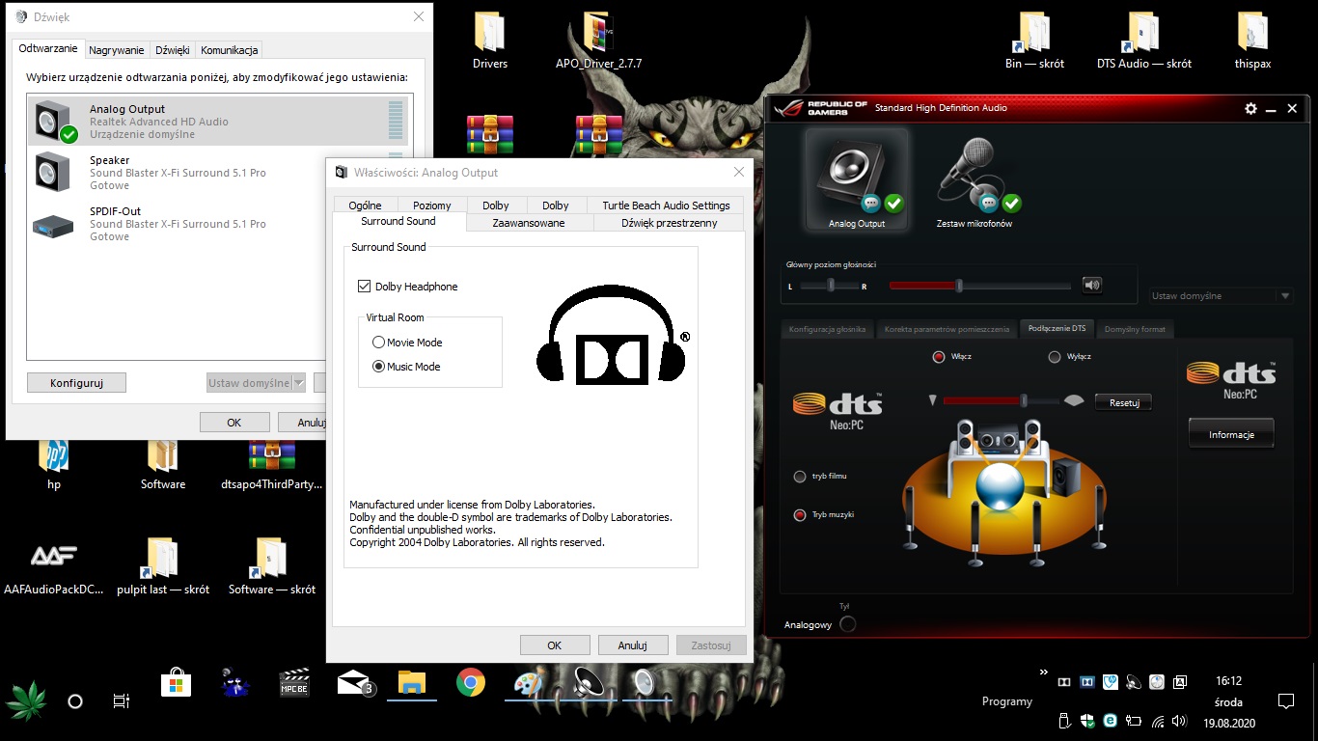1318x741 pixels.
Task: Launch Google Chrome from taskbar
Action: [471, 683]
